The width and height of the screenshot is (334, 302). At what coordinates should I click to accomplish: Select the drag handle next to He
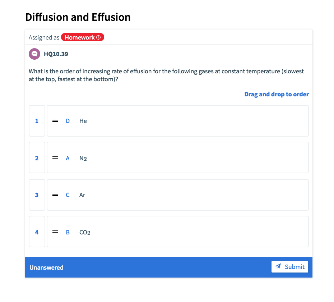[x=55, y=121]
